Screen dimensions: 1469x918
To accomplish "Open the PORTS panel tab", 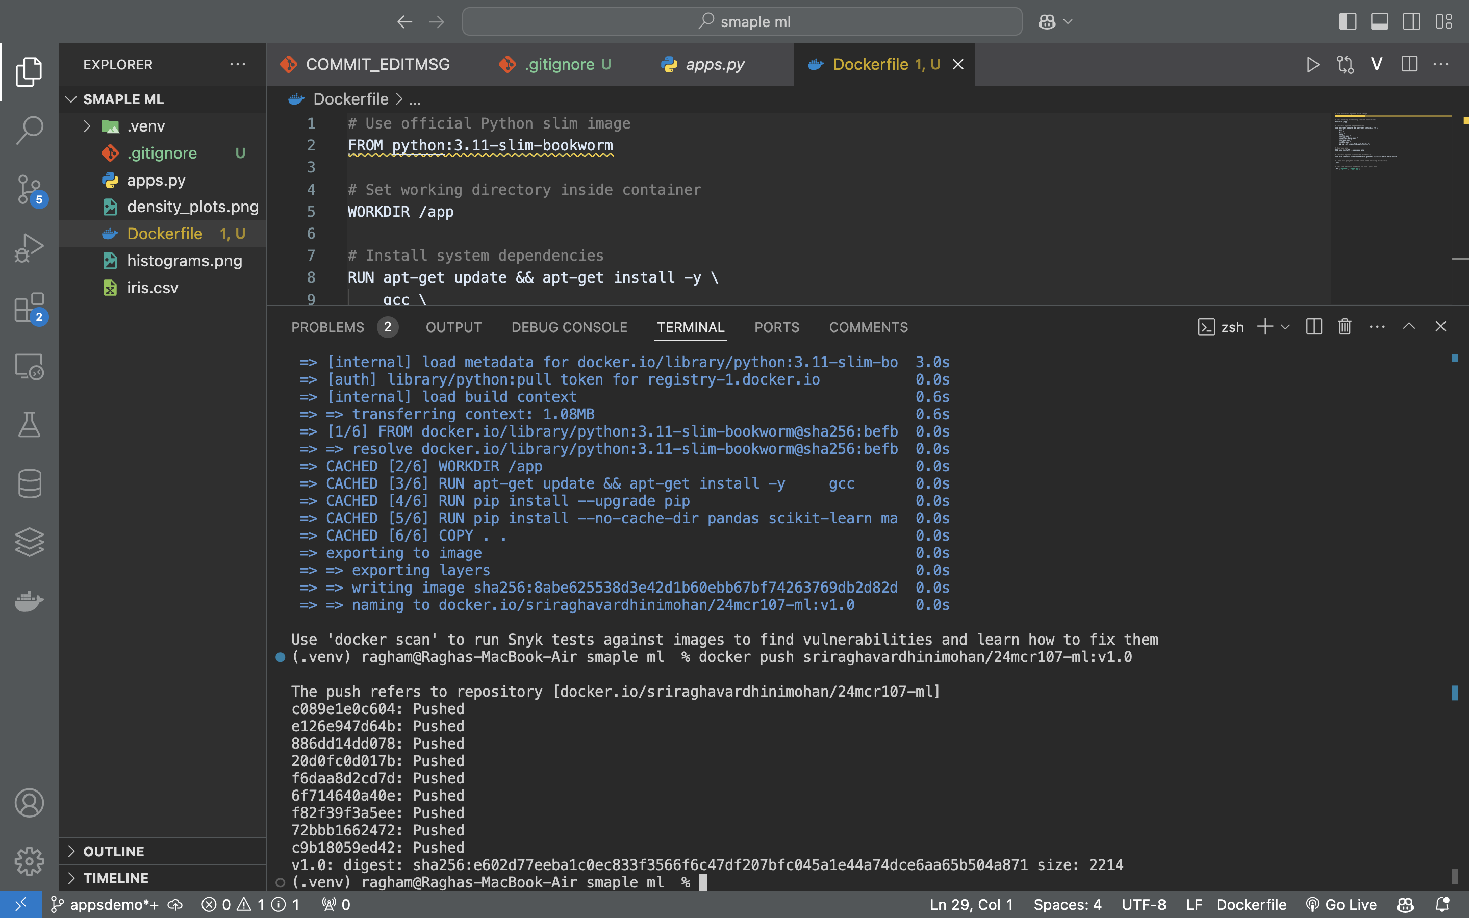I will [776, 327].
